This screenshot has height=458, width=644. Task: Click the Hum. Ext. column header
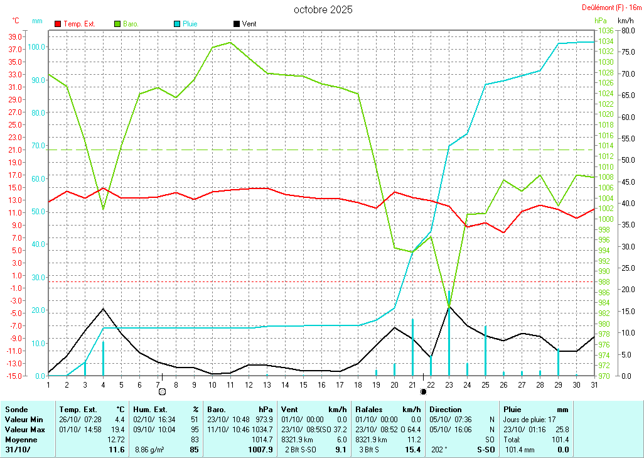click(x=150, y=409)
